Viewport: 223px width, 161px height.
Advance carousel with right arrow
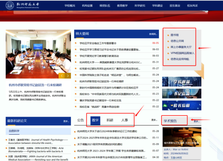[x=68, y=76]
